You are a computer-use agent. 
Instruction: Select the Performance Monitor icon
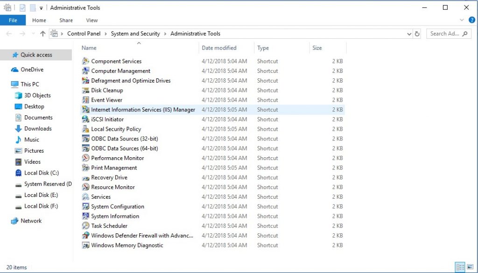86,158
